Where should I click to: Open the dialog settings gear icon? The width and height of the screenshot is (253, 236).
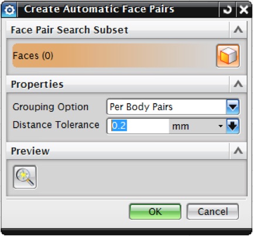tap(9, 9)
